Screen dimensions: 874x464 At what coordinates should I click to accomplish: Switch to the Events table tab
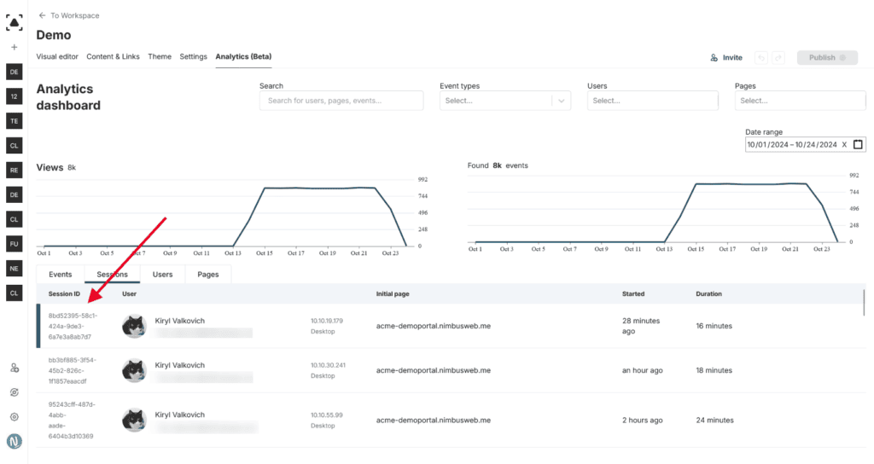pyautogui.click(x=61, y=275)
